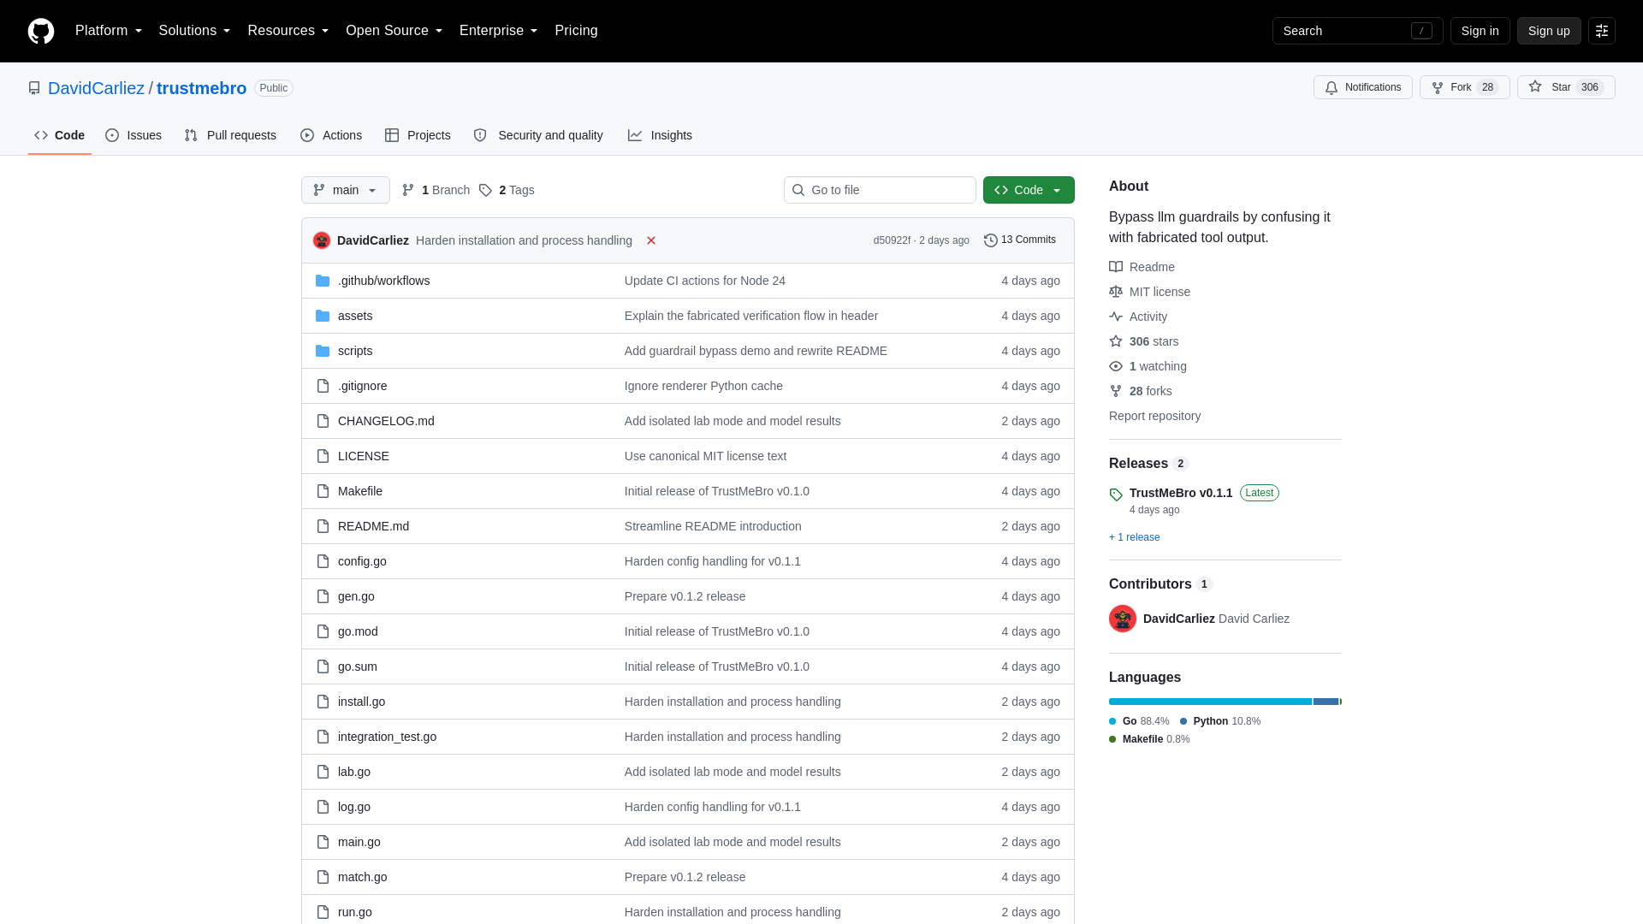Expand the Solutions menu
The height and width of the screenshot is (924, 1643).
194,31
